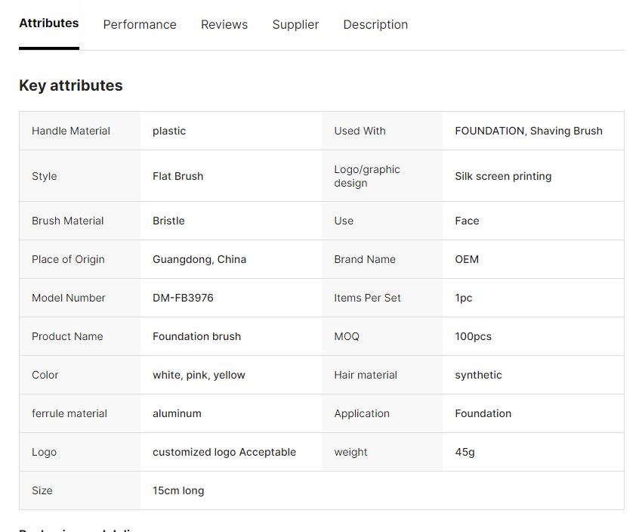Screen dimensions: 639x532
Task: Switch to the Performance tab
Action: pyautogui.click(x=140, y=25)
